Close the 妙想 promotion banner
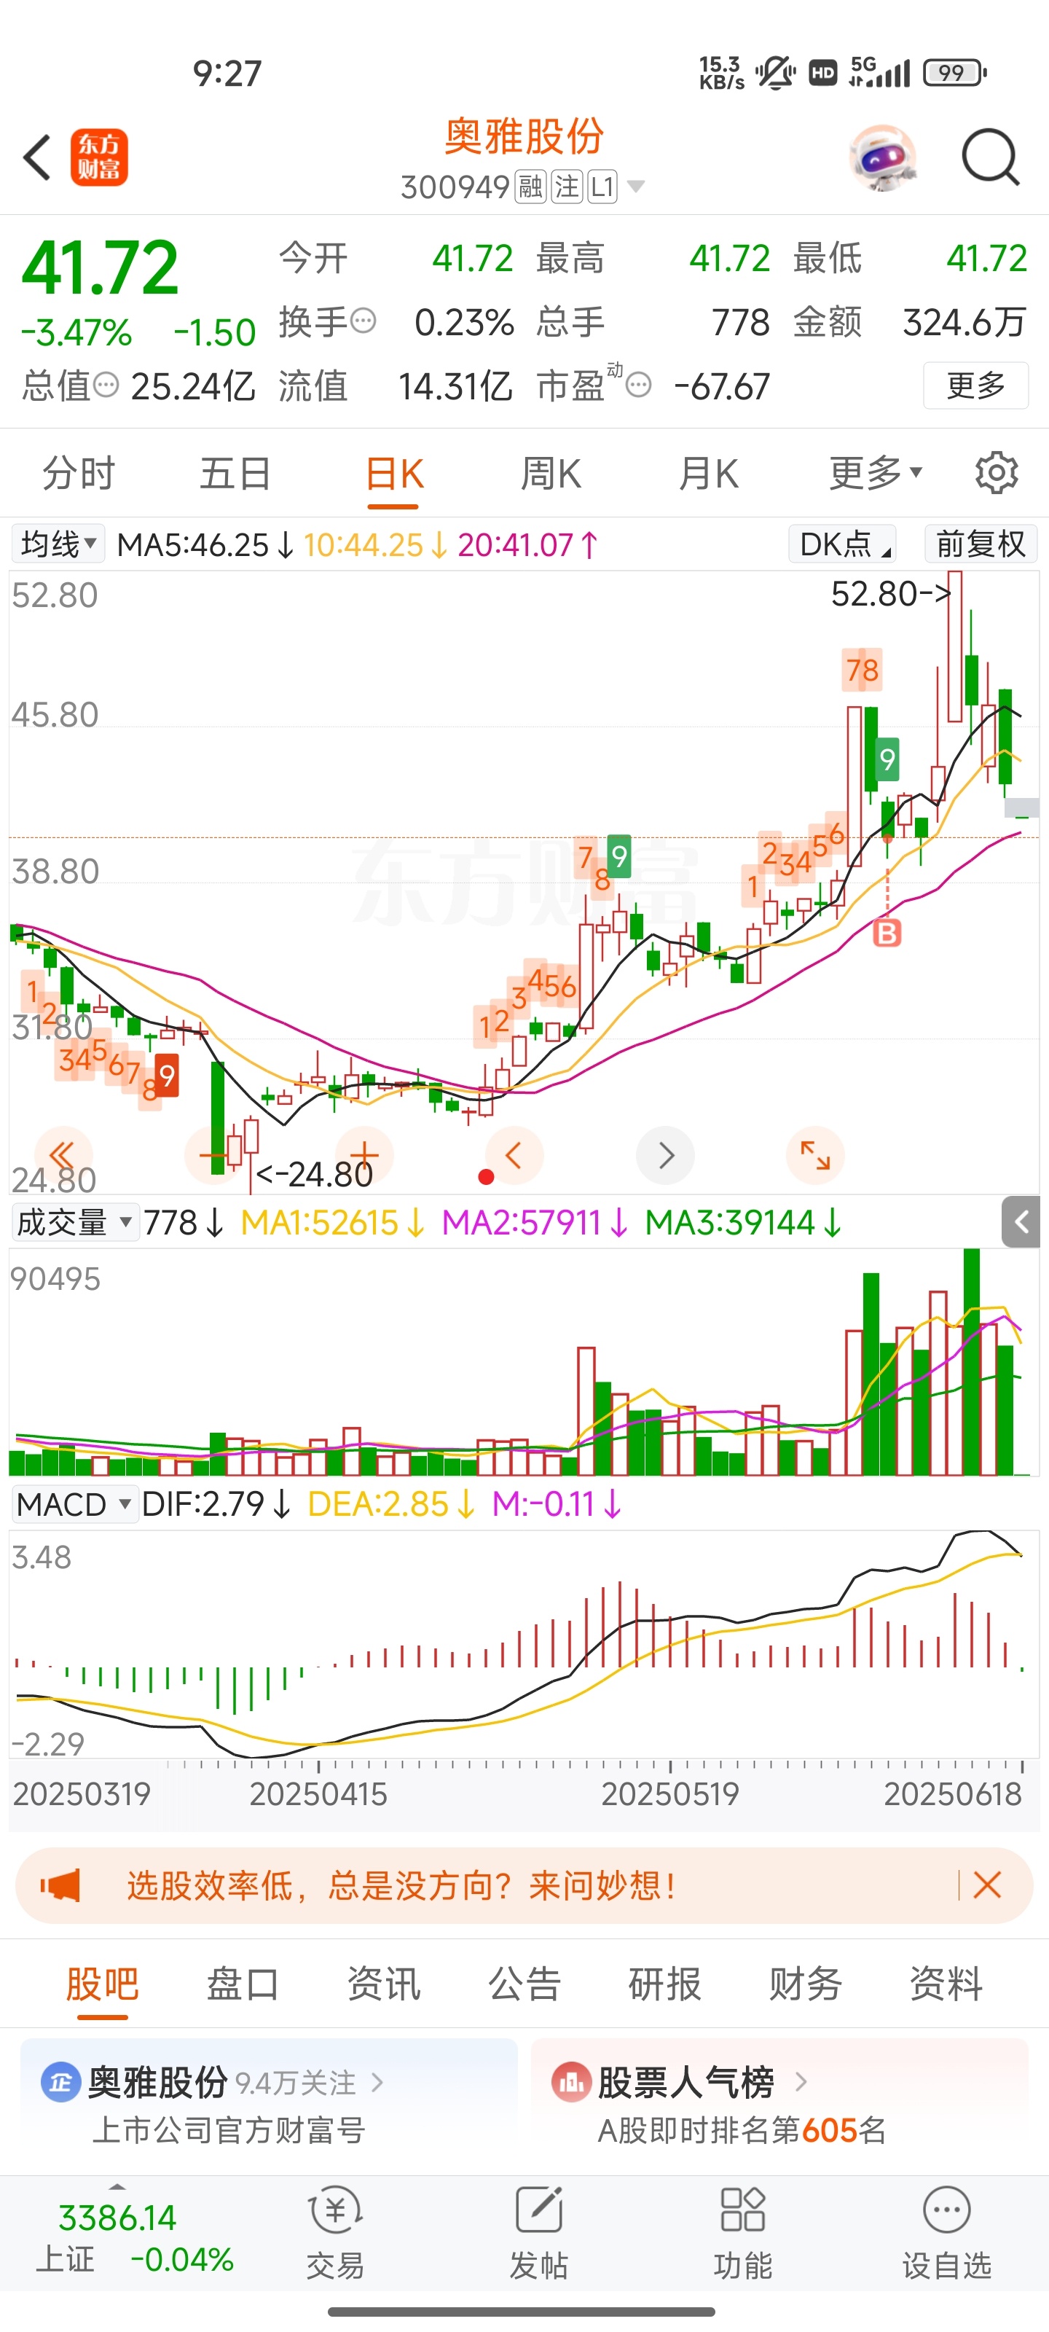The height and width of the screenshot is (2332, 1049). [986, 1886]
